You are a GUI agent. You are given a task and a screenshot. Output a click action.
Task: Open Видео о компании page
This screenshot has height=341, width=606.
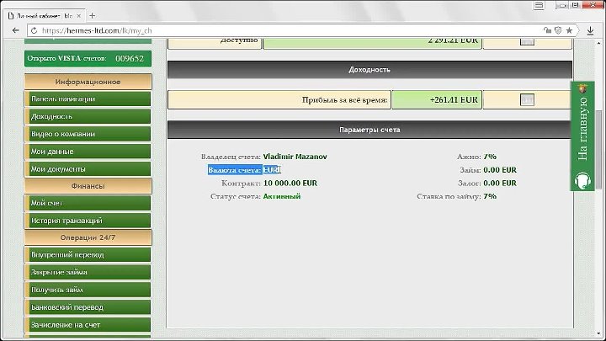pos(88,134)
